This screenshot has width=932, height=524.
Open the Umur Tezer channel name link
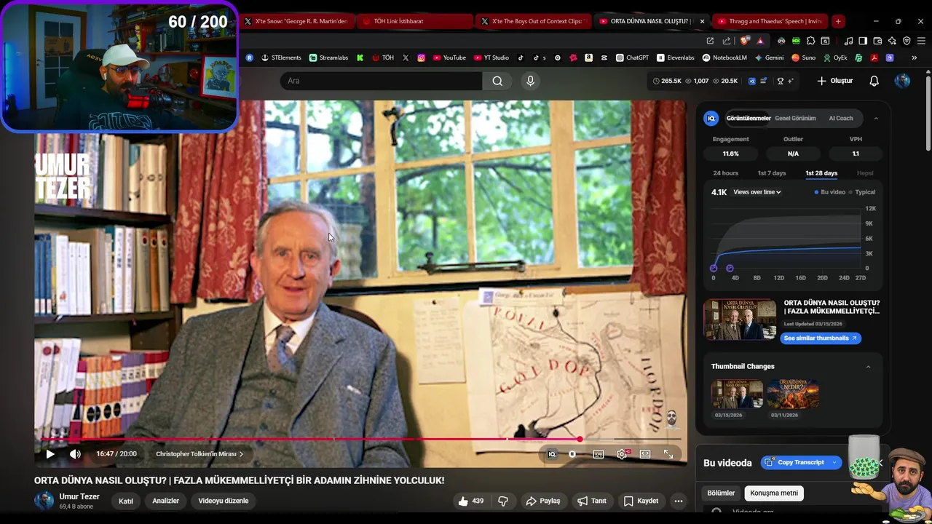(x=79, y=496)
